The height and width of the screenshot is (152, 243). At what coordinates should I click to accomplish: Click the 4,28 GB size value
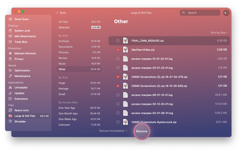click(222, 41)
